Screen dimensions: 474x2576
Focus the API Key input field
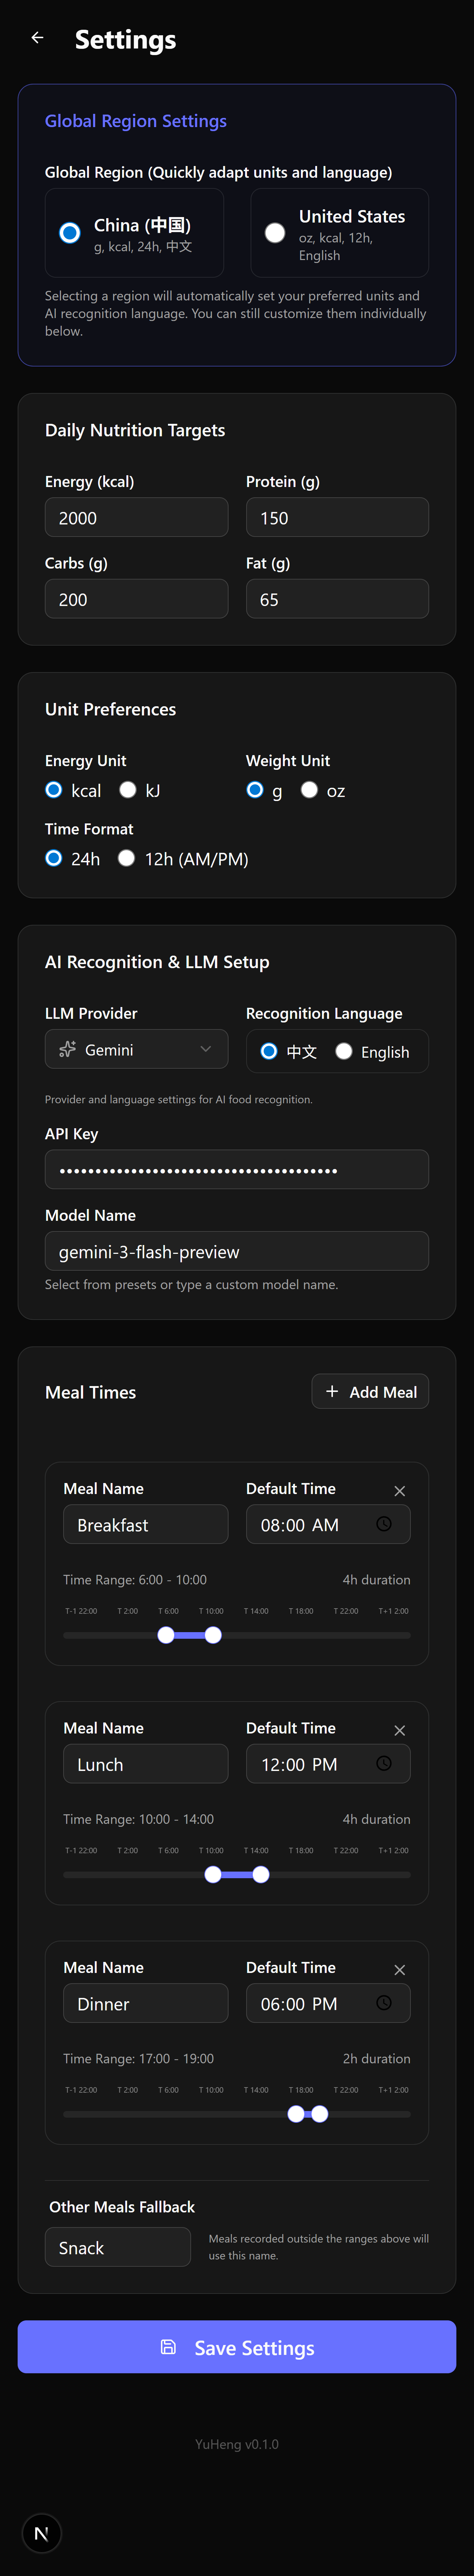tap(236, 1169)
